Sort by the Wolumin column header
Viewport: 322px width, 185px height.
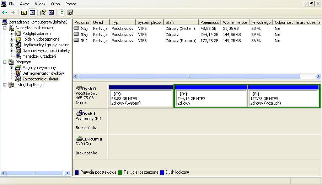coord(82,22)
